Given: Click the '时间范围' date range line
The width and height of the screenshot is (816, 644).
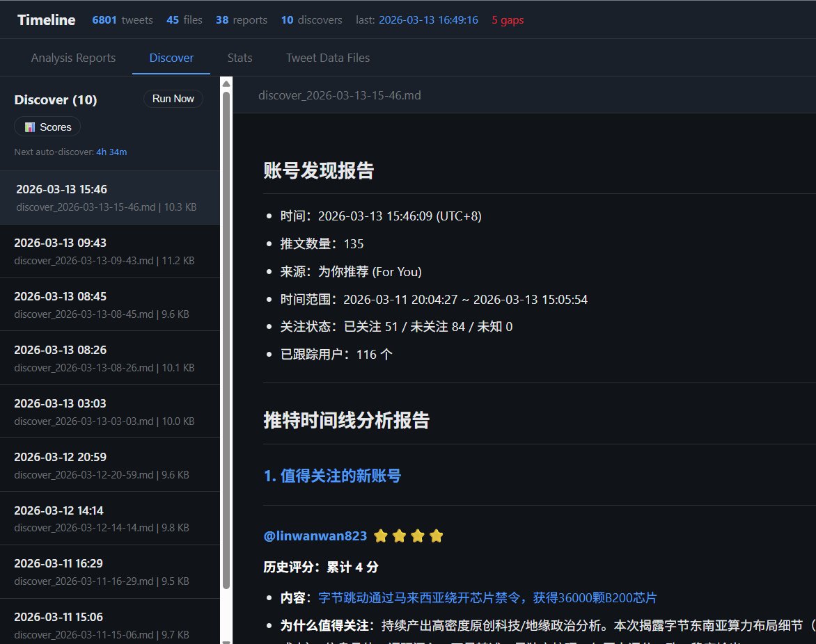Looking at the screenshot, I should (x=434, y=299).
